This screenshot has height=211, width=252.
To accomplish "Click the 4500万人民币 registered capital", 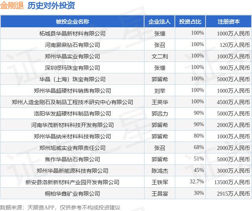I will coord(233,102).
